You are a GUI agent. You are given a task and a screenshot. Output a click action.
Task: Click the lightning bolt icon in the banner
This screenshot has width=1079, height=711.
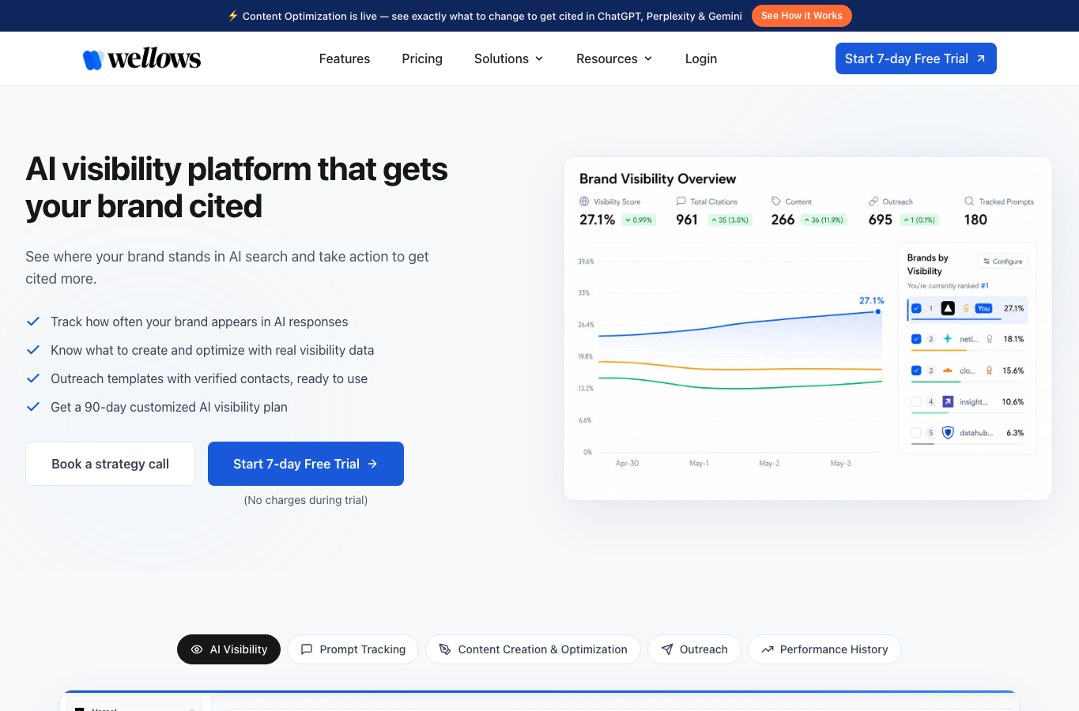[232, 16]
